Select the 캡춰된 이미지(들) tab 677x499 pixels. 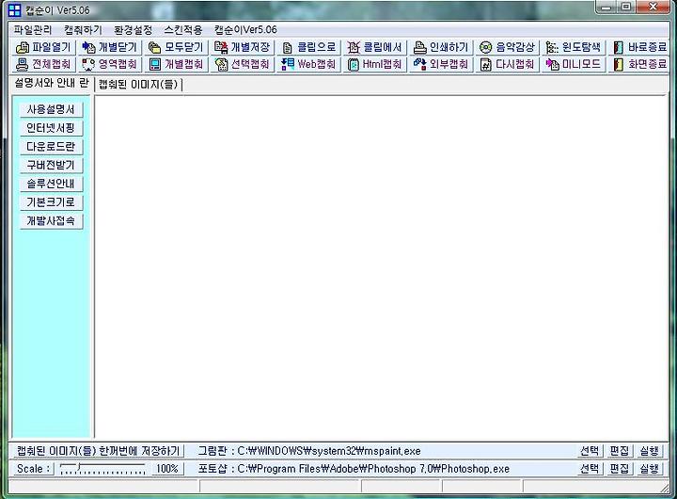tap(138, 85)
